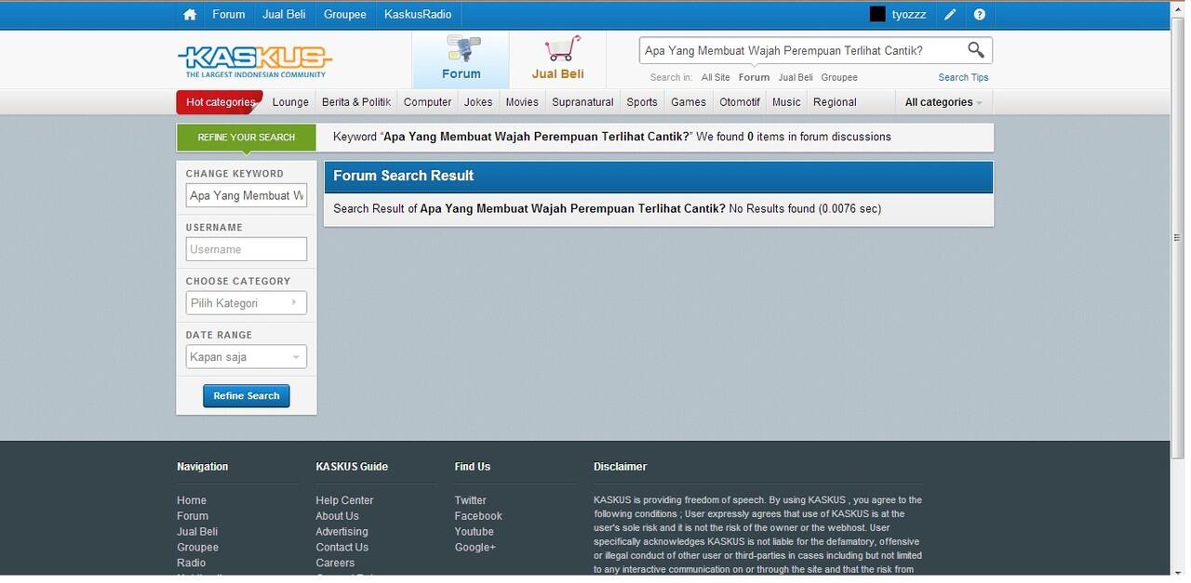Open Kapan saja date range dropdown
Viewport: 1191px width, 583px height.
(x=247, y=357)
